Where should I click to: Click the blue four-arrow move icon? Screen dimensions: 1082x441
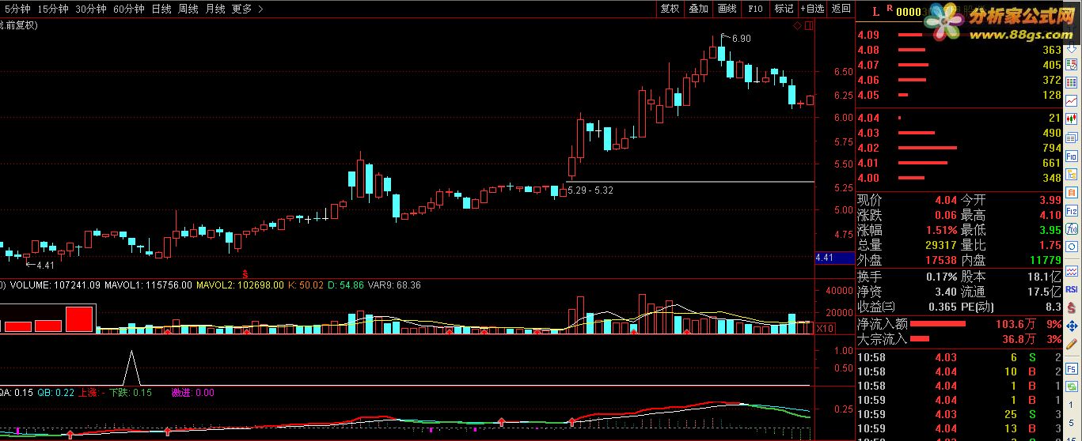click(1071, 326)
